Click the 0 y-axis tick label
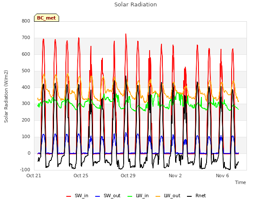 click(x=29, y=153)
